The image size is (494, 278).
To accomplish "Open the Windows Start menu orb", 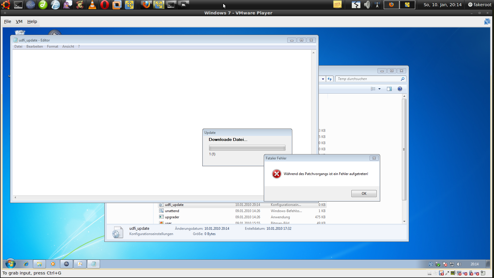I will [10, 264].
